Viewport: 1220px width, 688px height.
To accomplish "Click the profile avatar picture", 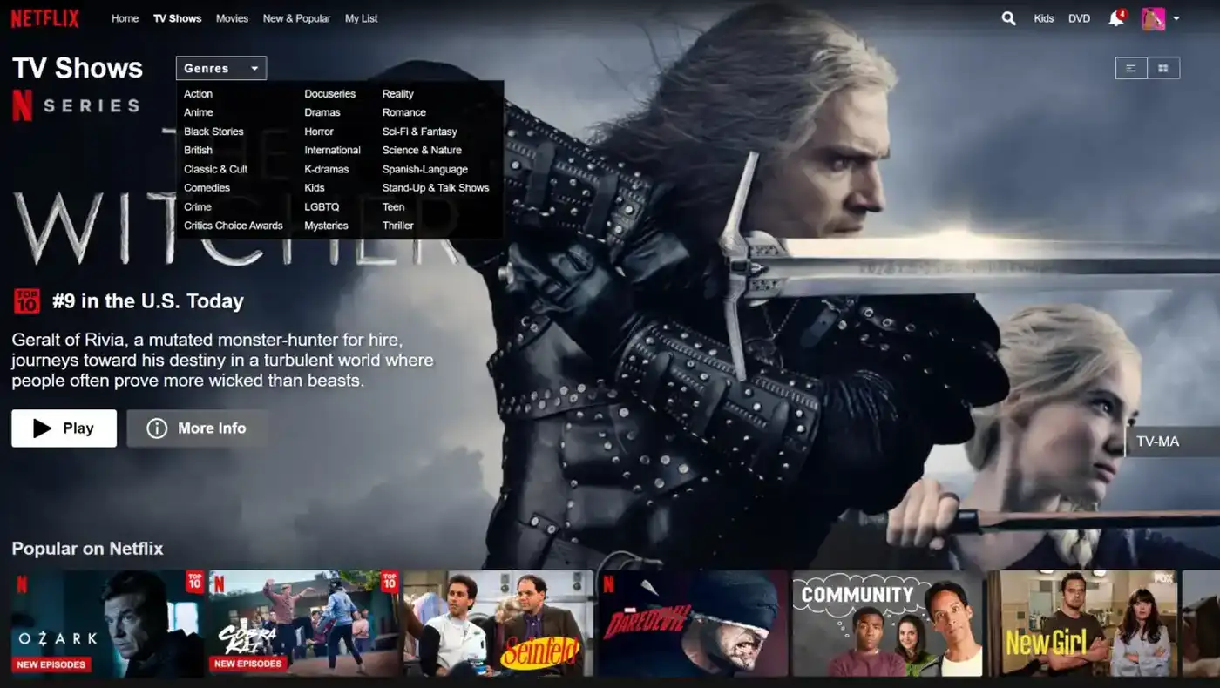I will [x=1154, y=18].
